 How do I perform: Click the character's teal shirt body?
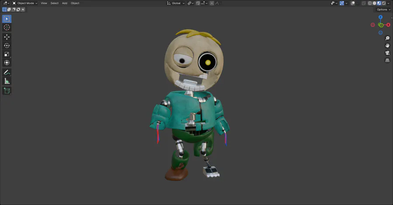click(x=190, y=110)
